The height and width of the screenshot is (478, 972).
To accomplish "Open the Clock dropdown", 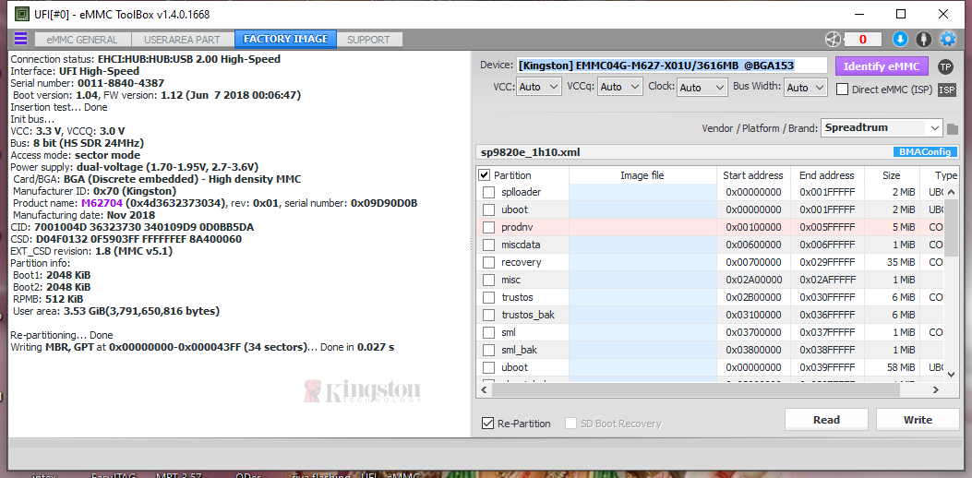I will point(702,88).
